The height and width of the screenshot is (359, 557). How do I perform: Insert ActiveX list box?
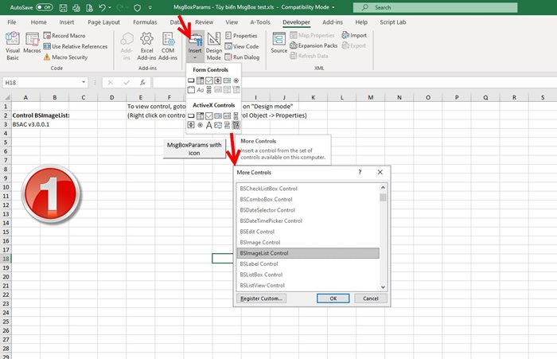click(x=218, y=116)
